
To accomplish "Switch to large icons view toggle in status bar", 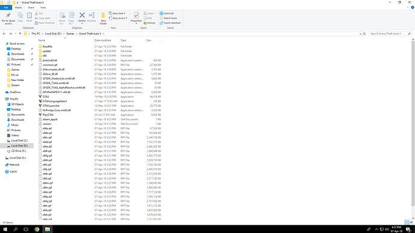I will click(x=411, y=222).
